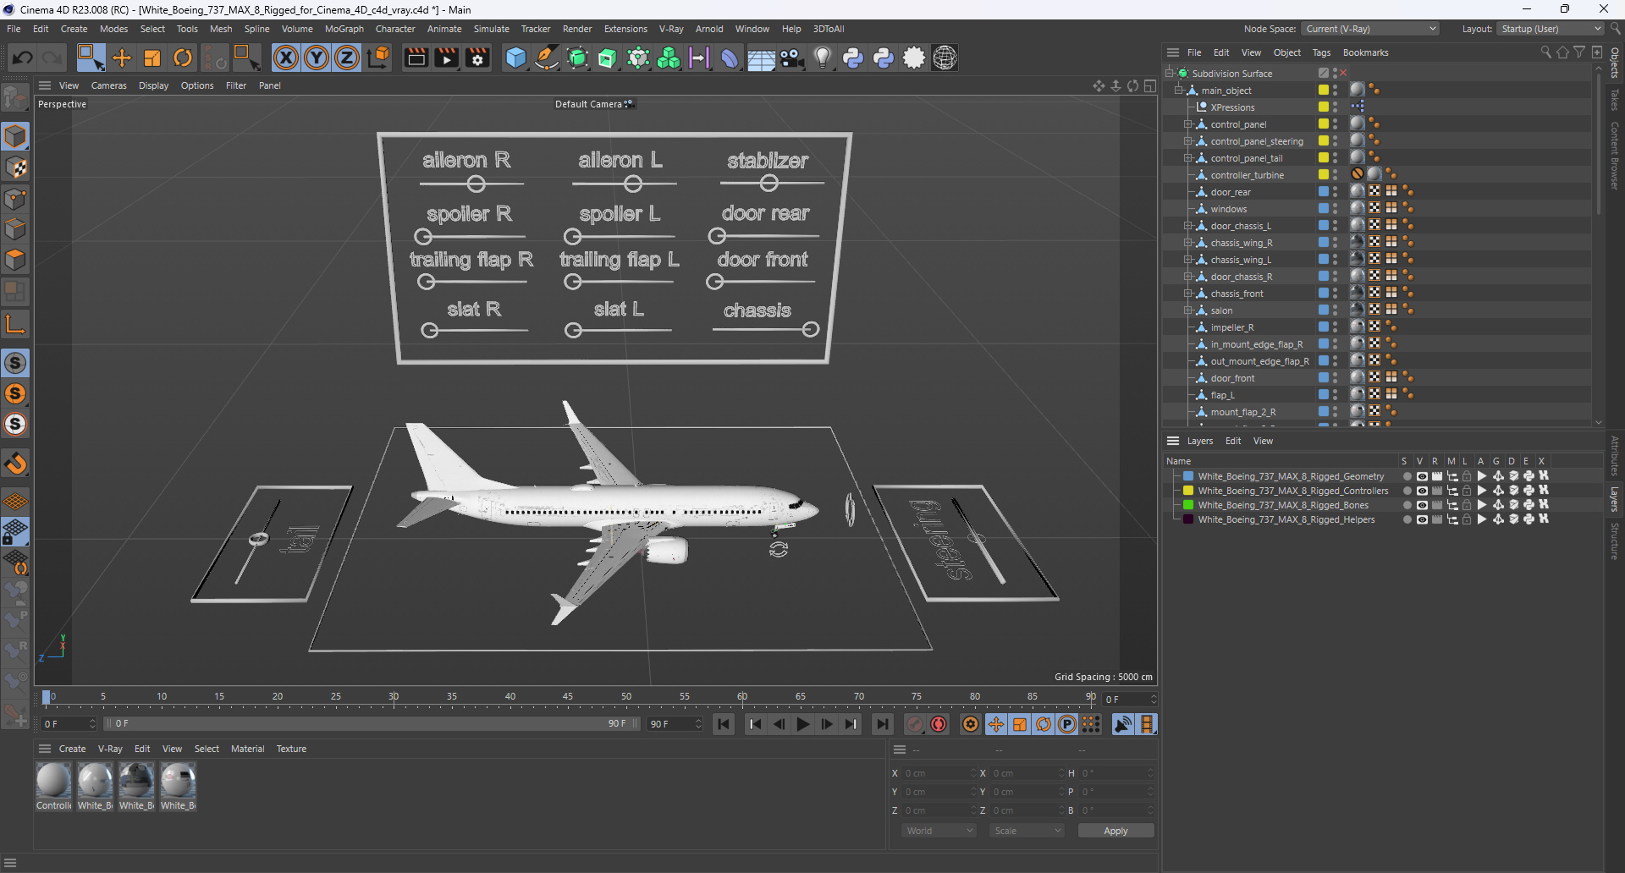Select the door_front object
This screenshot has width=1625, height=873.
coord(1232,378)
